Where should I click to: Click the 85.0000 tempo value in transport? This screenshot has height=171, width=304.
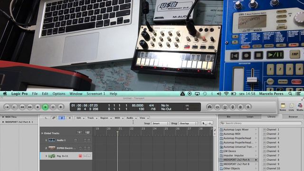(x=138, y=105)
